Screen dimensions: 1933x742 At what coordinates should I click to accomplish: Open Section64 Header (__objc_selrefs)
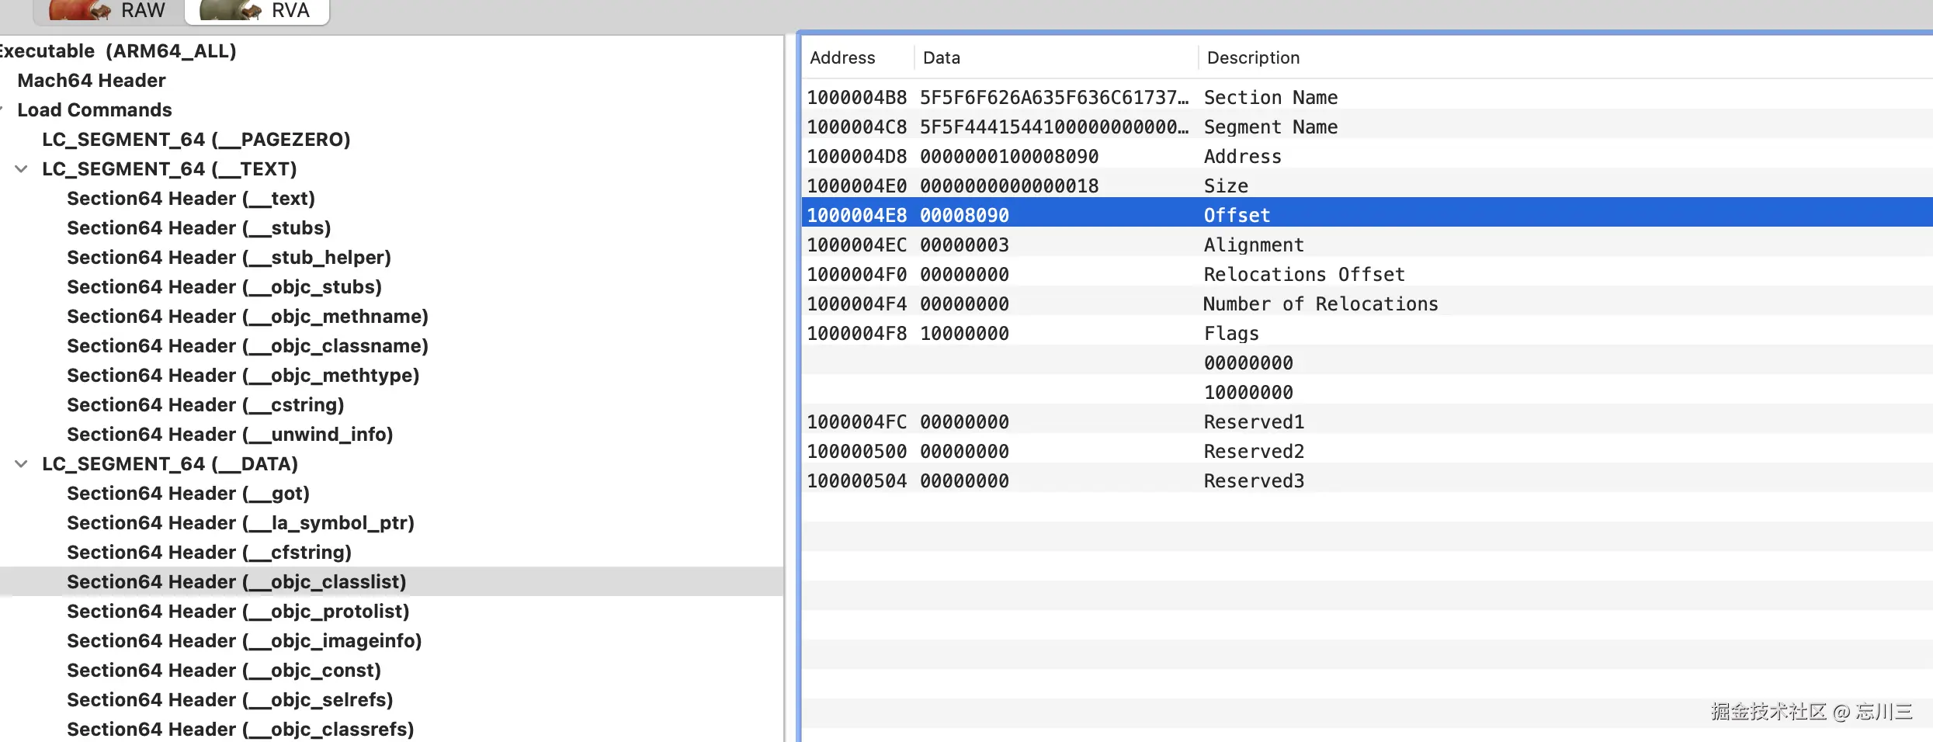tap(230, 699)
